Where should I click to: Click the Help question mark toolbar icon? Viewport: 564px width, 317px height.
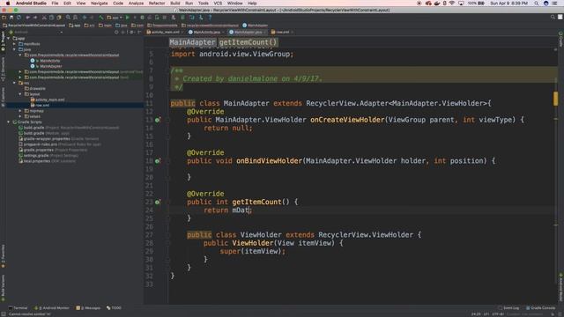point(210,18)
